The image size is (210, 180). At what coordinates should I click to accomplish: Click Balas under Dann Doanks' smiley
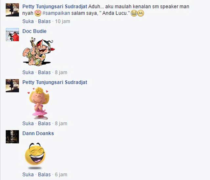(x=44, y=174)
